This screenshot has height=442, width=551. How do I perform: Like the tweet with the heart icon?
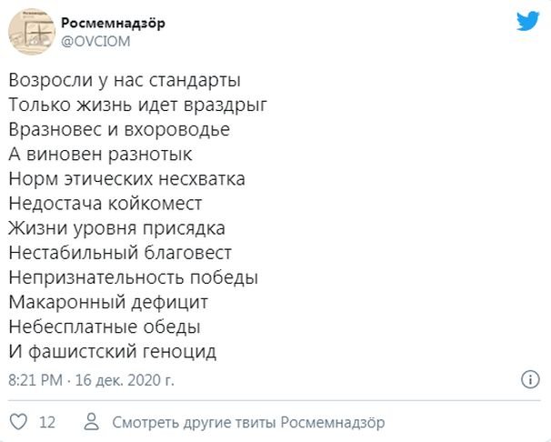click(x=17, y=423)
